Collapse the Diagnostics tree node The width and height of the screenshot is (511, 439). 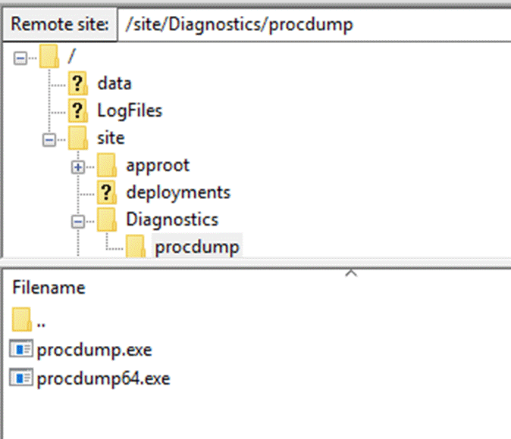pos(78,220)
